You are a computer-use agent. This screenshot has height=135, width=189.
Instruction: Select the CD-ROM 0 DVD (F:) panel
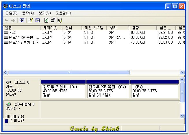(x=22, y=110)
